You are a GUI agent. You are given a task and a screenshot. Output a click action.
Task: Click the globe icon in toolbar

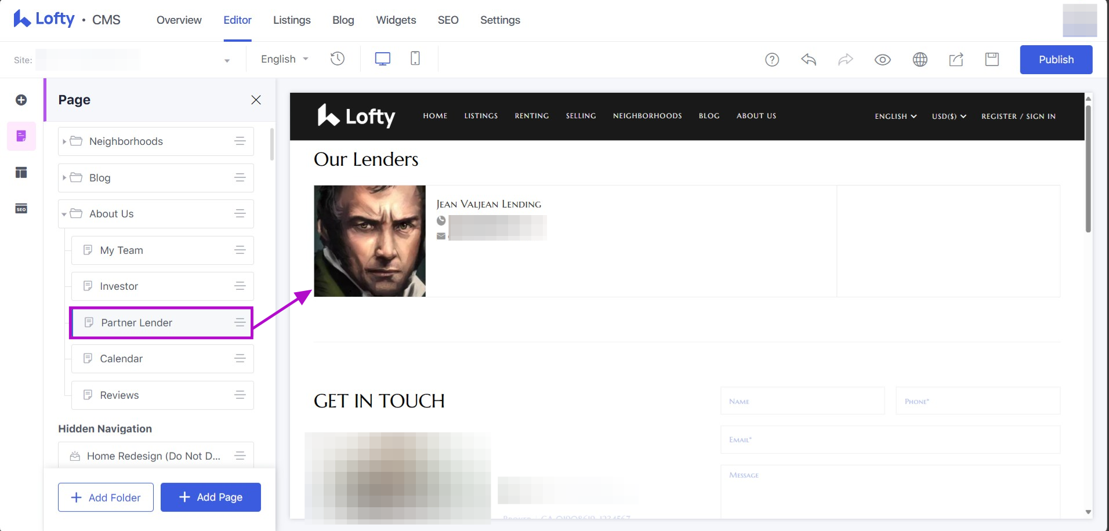pos(920,60)
